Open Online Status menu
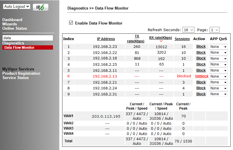Screen dimensions: 233x150 15,28
